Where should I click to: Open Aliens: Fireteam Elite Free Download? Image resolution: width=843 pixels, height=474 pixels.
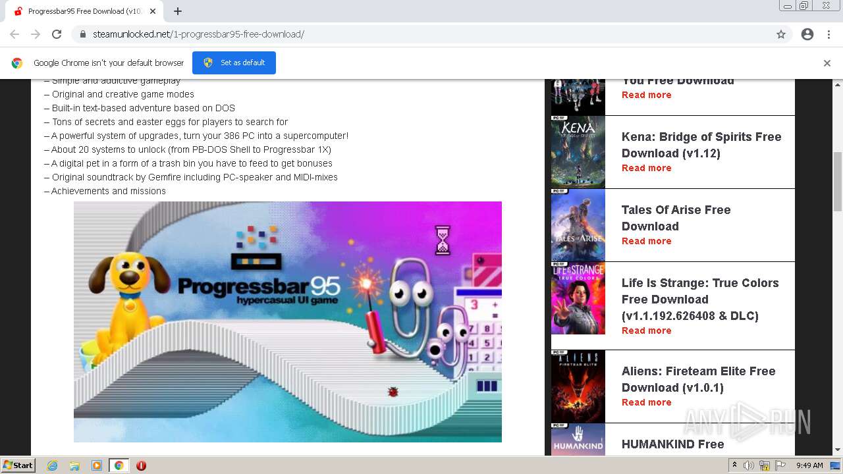point(699,379)
